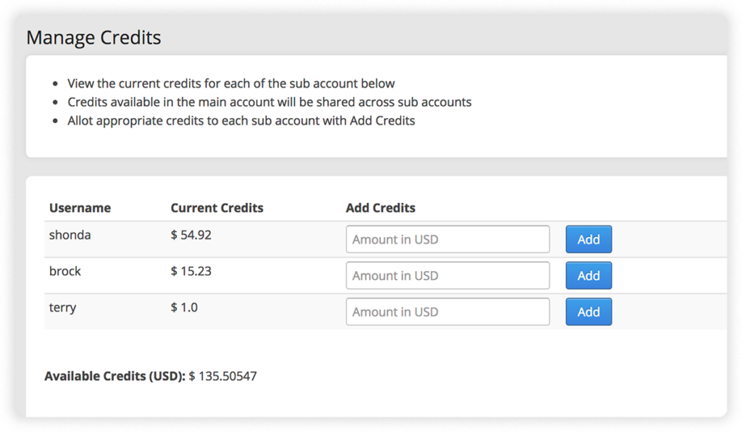Click the Manage Credits page heading
Image resolution: width=742 pixels, height=432 pixels.
[x=93, y=38]
